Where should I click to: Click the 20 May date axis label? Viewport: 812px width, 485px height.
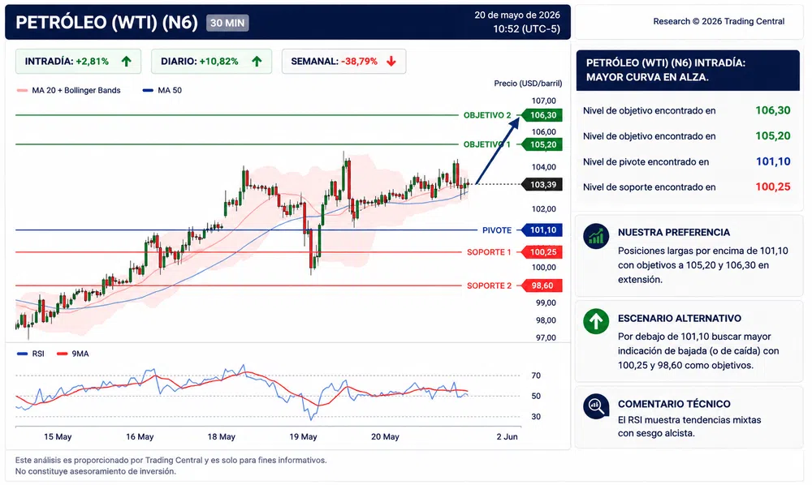point(385,436)
